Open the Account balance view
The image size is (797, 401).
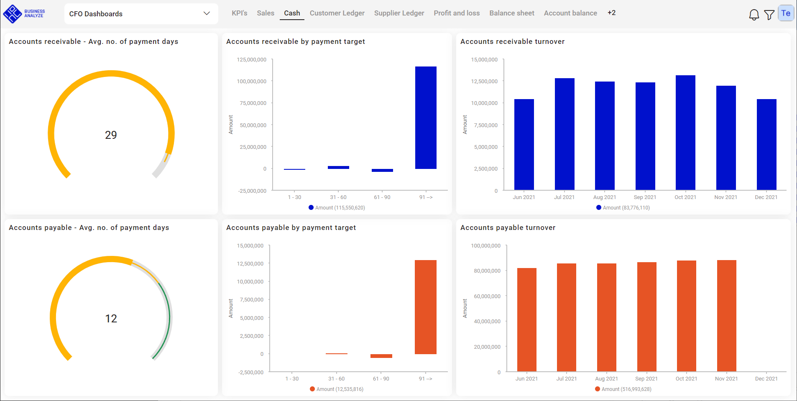point(570,13)
